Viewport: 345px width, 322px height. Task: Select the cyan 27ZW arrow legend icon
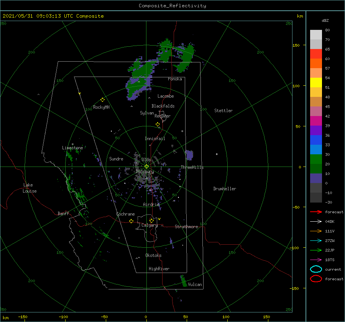point(316,241)
